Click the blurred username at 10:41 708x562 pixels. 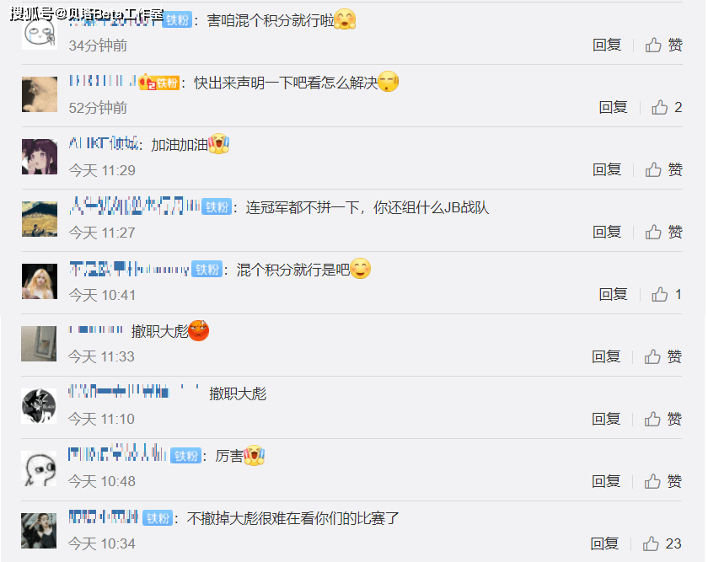129,269
